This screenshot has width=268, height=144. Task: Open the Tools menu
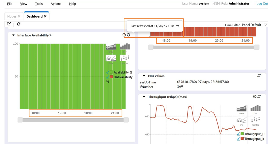[39, 4]
